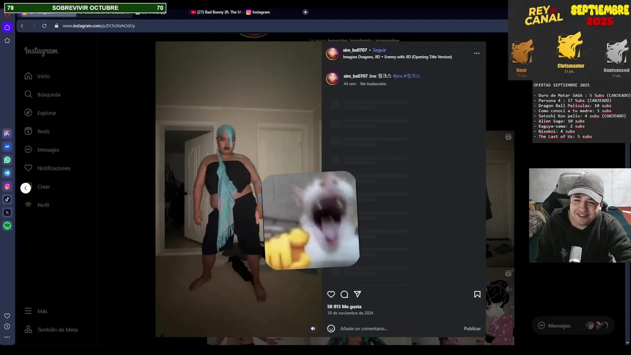Click the browser forward arrow
This screenshot has height=355, width=631.
point(34,26)
